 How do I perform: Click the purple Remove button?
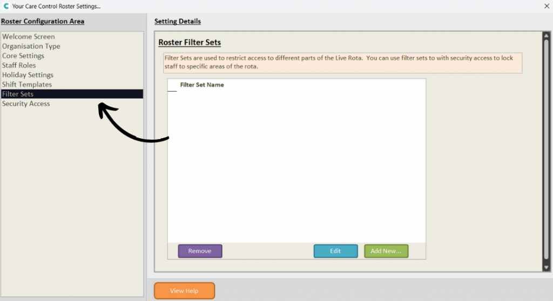point(200,251)
